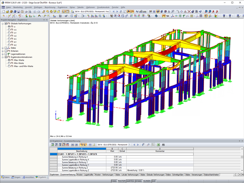Click the New file icon

[x=4, y=12]
